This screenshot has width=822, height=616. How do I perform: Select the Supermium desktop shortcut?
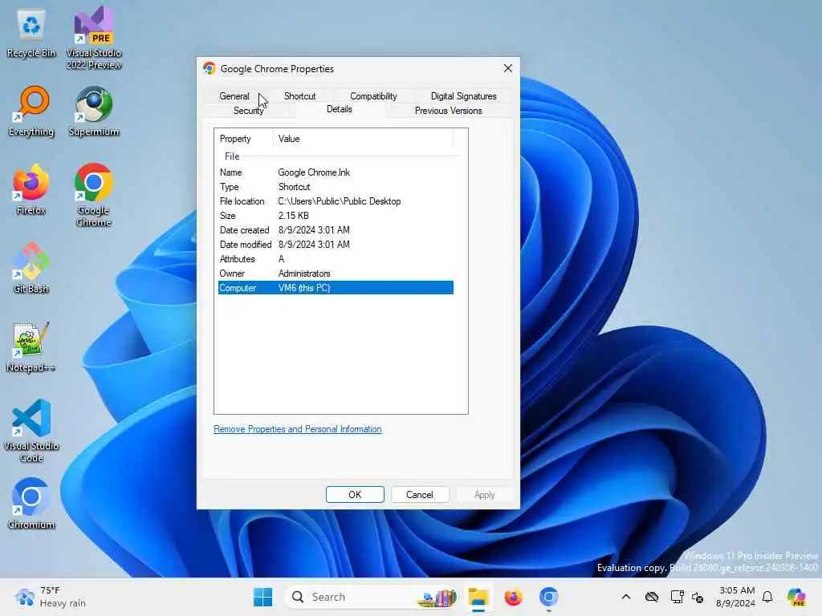pyautogui.click(x=94, y=111)
